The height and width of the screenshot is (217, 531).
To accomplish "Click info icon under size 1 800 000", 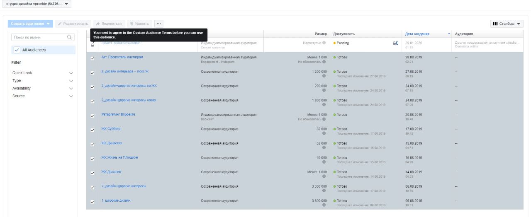I will (324, 105).
